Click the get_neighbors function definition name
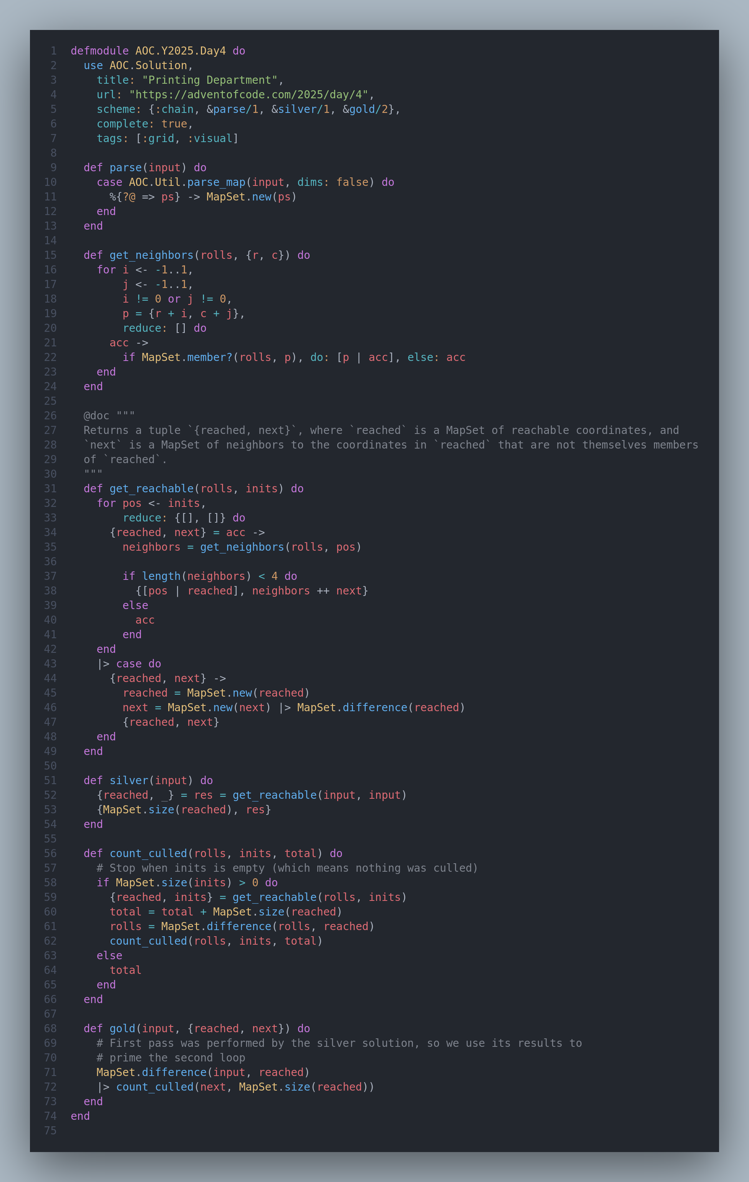 pos(151,255)
